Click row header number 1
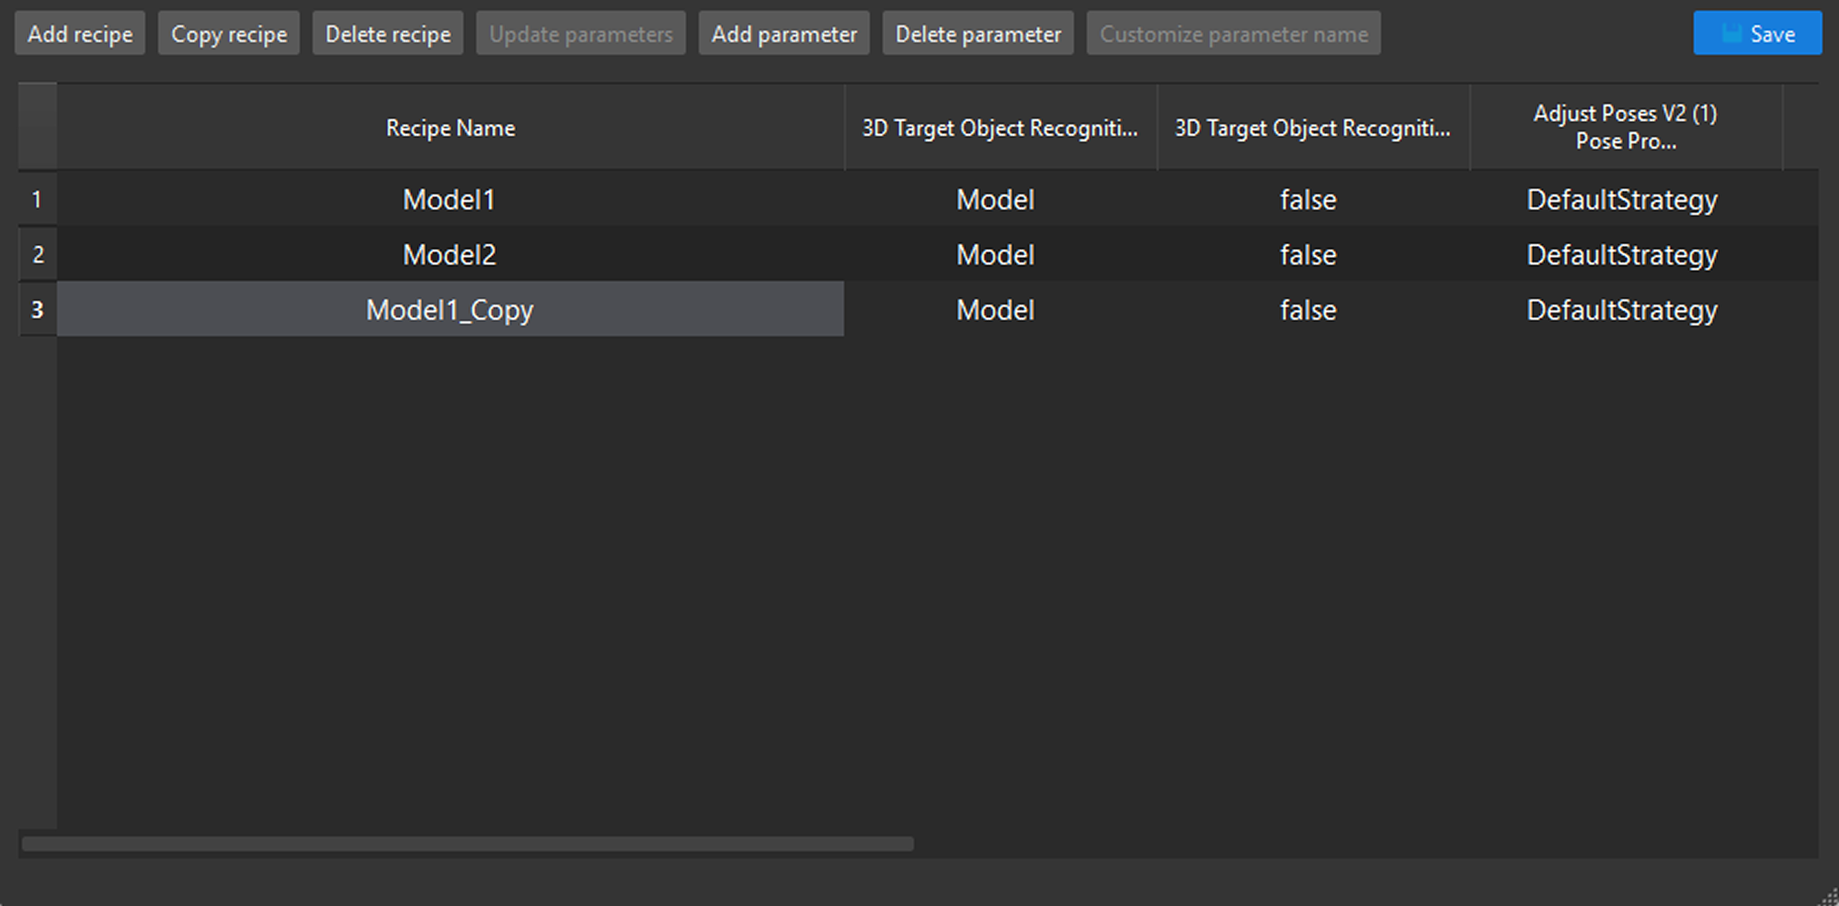Viewport: 1839px width, 906px height. 37,200
